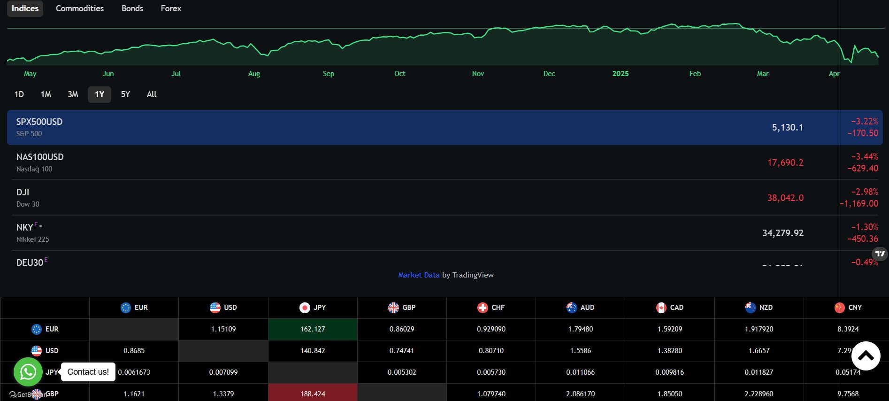889x401 pixels.
Task: Click the EUR/USD cell 1.15109
Action: tap(223, 329)
